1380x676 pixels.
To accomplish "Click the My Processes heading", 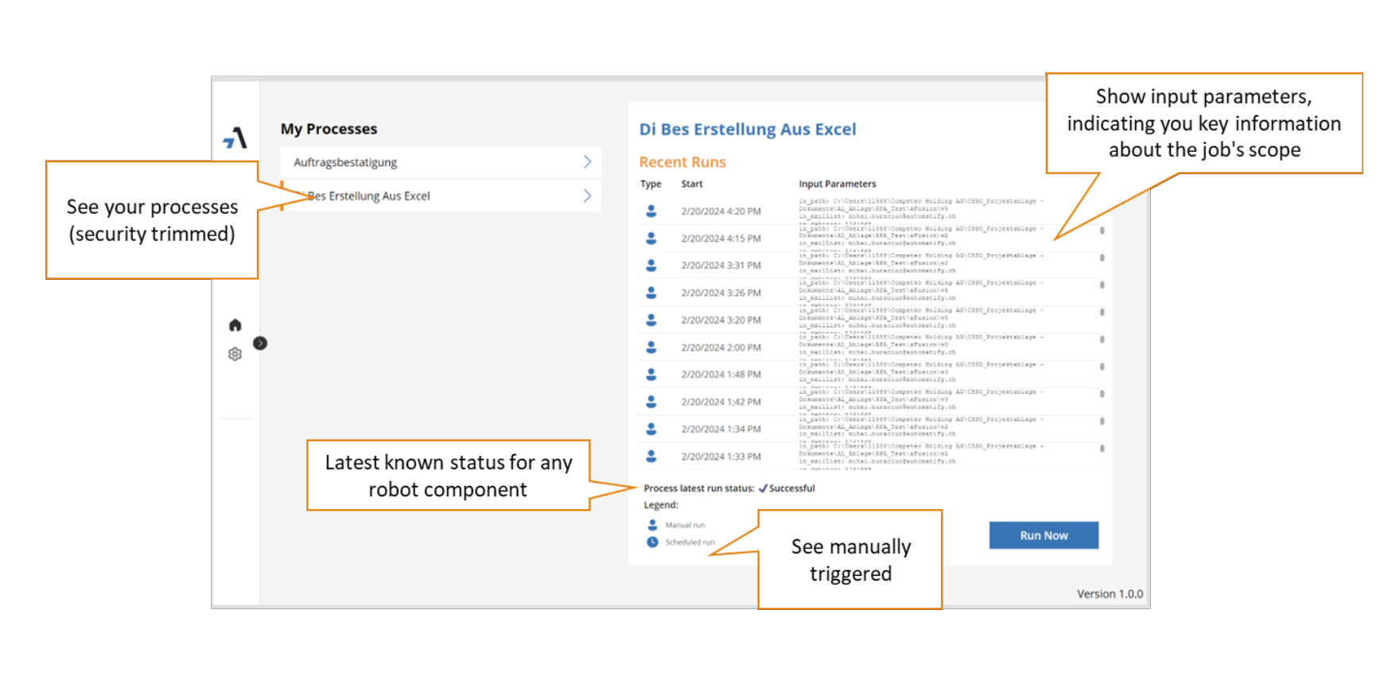I will tap(328, 129).
